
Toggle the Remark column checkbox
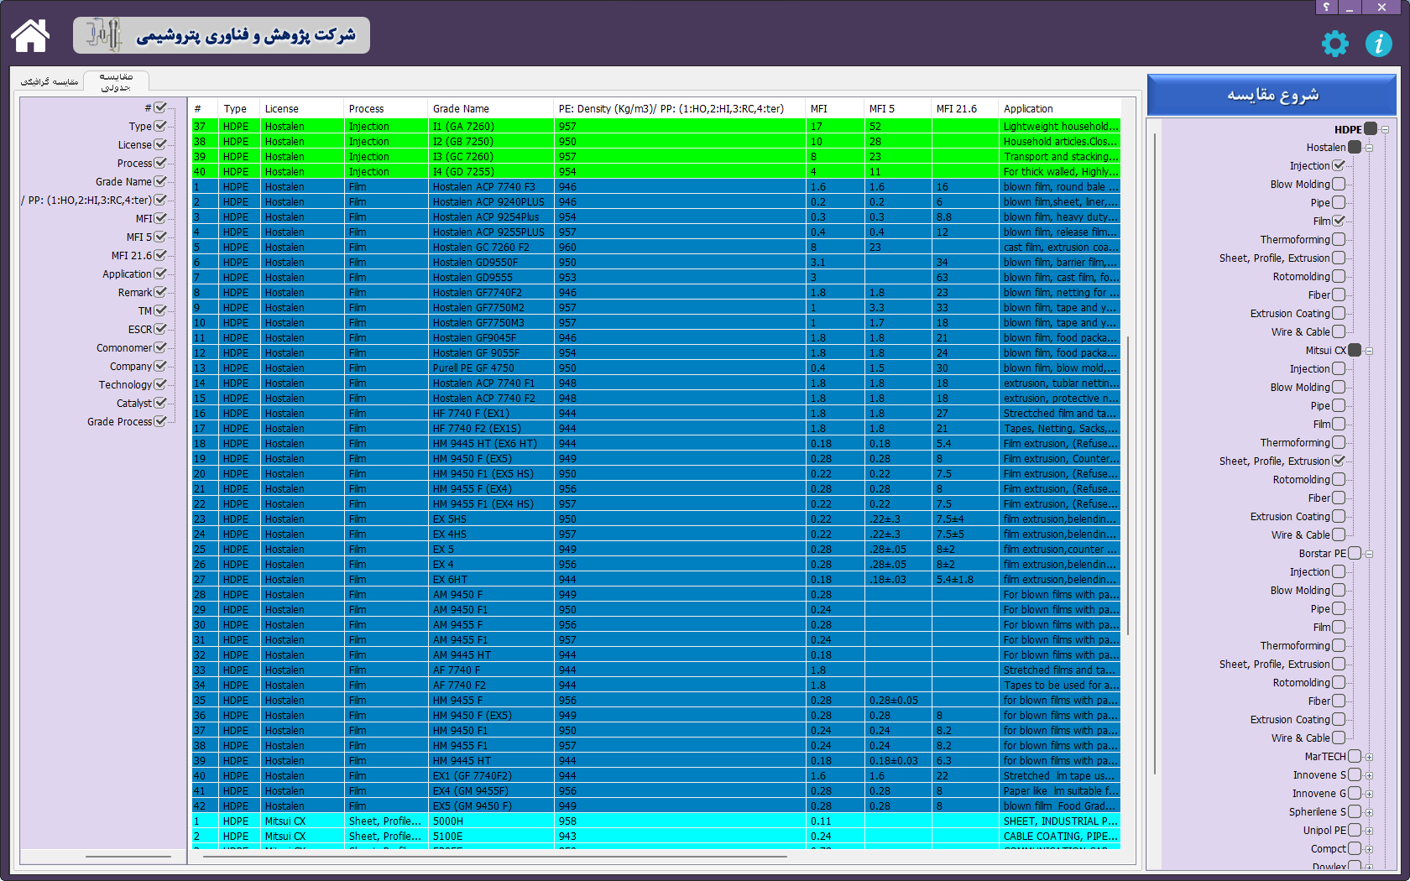tap(160, 292)
